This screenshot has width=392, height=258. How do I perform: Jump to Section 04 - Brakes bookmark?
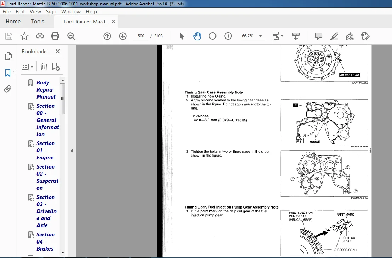(x=46, y=241)
